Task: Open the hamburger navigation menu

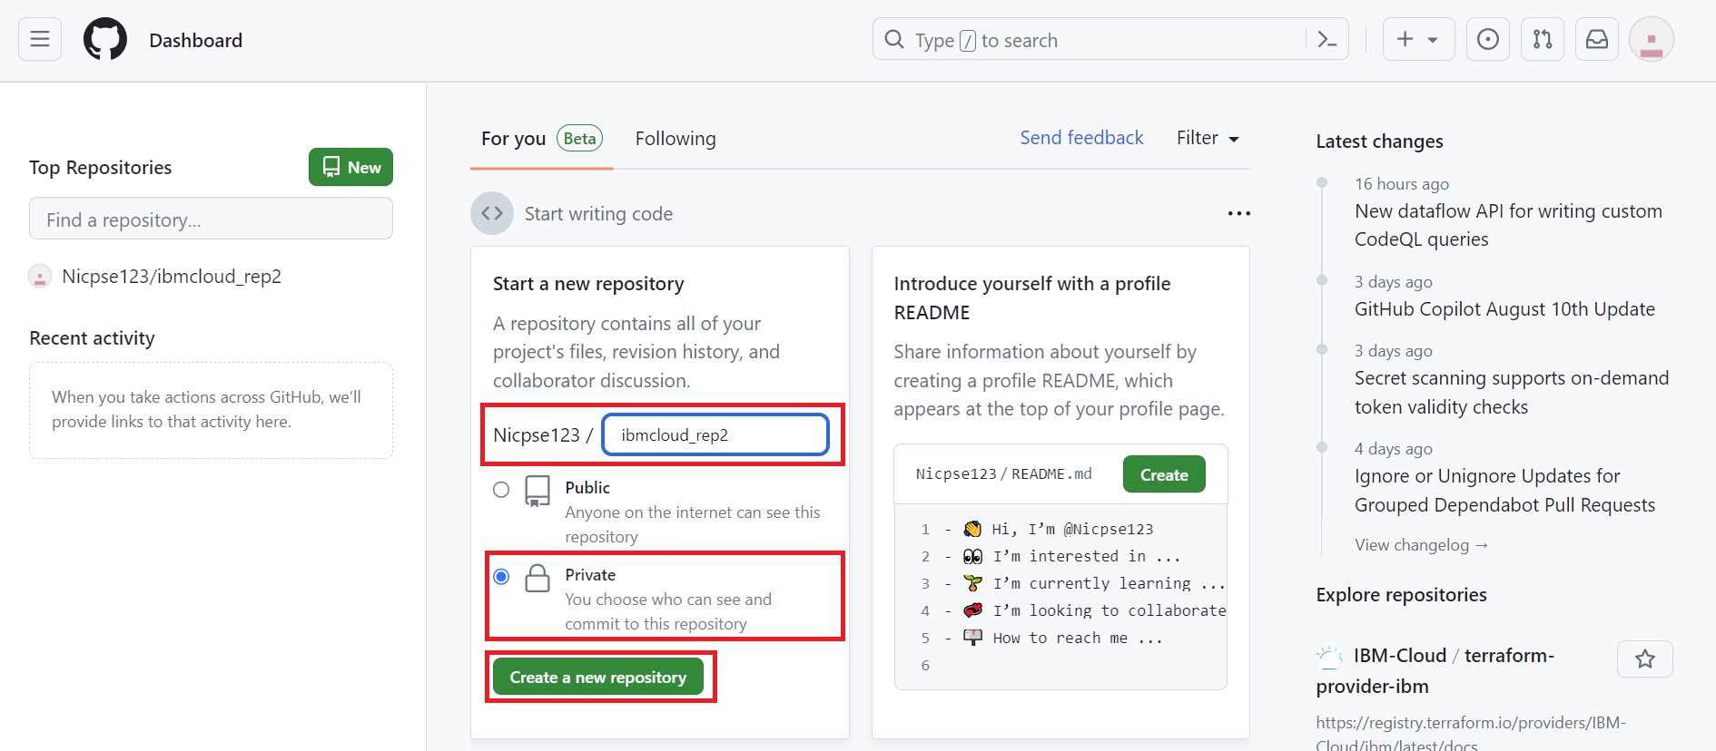Action: click(40, 39)
